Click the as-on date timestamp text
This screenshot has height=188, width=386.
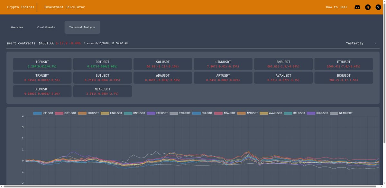click(x=106, y=43)
